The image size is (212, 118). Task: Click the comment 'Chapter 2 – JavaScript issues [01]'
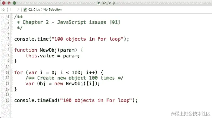click(x=71, y=22)
